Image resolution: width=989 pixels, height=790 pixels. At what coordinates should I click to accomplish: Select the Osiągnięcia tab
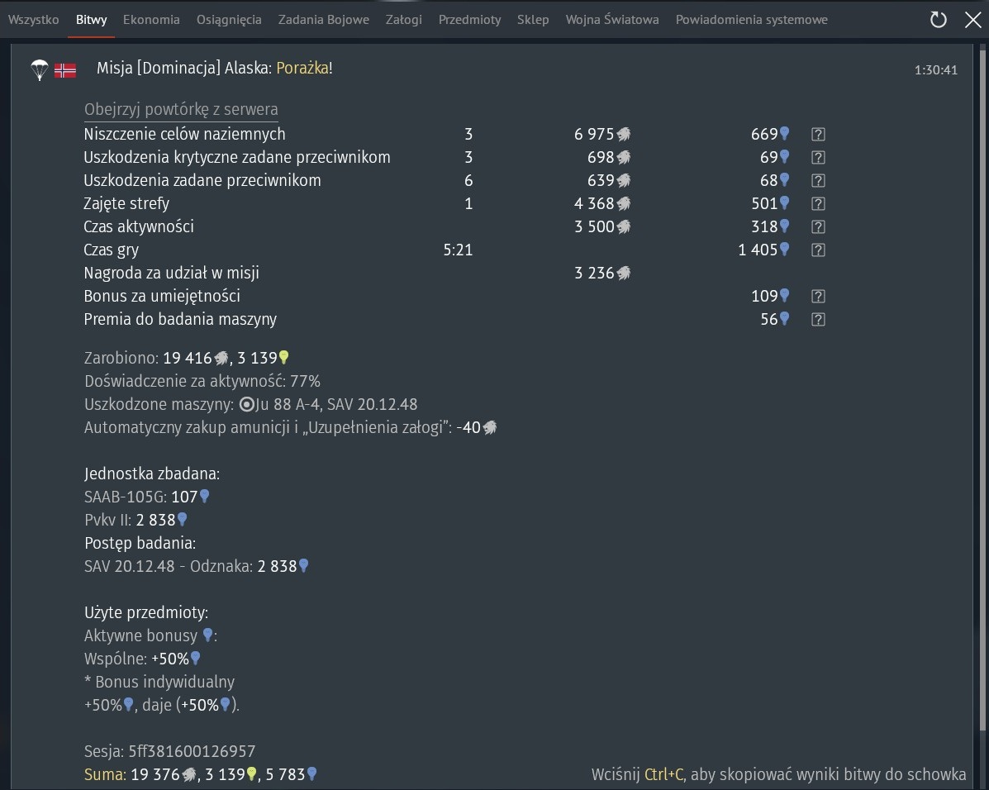coord(229,20)
